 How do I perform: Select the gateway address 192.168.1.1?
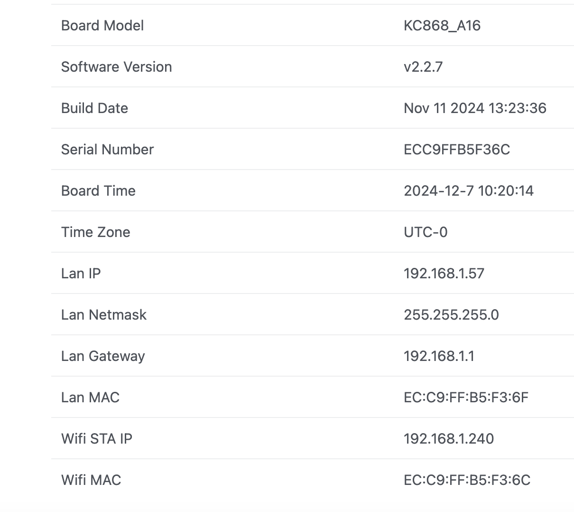[439, 356]
